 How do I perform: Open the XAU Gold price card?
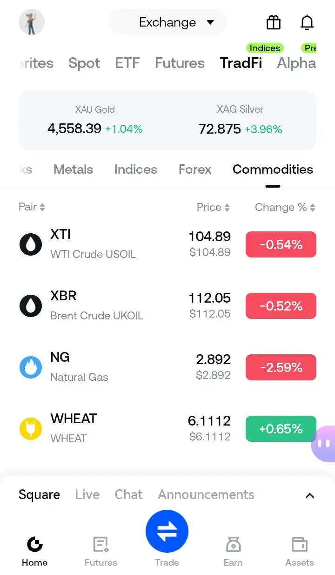[95, 121]
